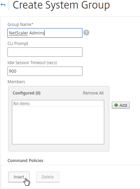Click the Group Name label

pos(20,25)
